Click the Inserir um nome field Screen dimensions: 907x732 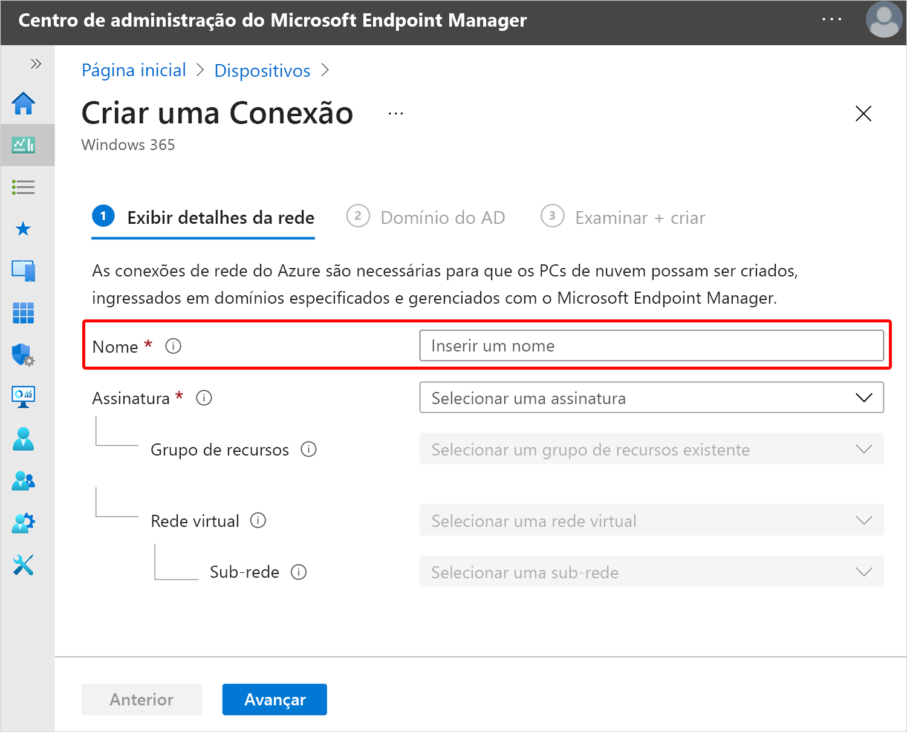point(652,345)
